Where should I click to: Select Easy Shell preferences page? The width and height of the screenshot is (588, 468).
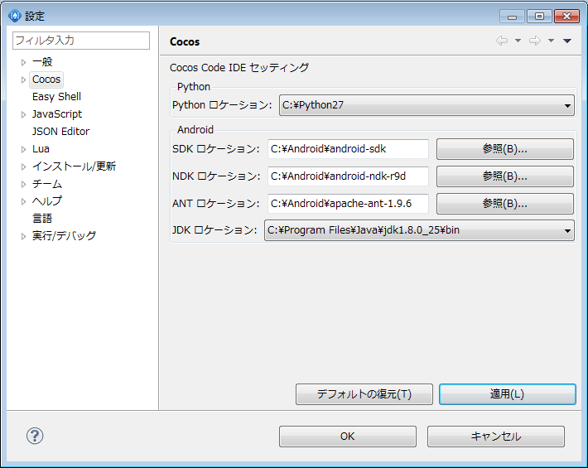56,97
